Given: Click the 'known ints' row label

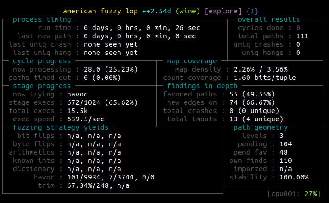Looking at the screenshot, I should 34,161.
